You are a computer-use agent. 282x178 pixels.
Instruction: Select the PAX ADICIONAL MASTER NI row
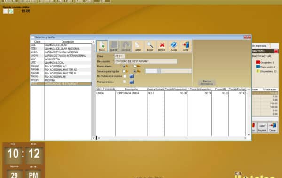point(61,73)
